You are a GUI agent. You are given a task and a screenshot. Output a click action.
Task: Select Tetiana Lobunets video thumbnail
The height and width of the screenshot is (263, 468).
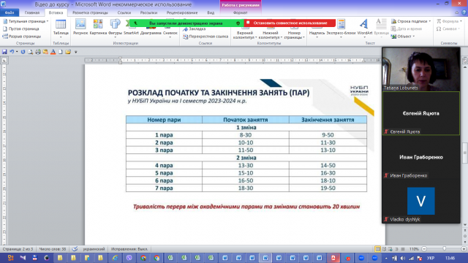click(x=421, y=69)
